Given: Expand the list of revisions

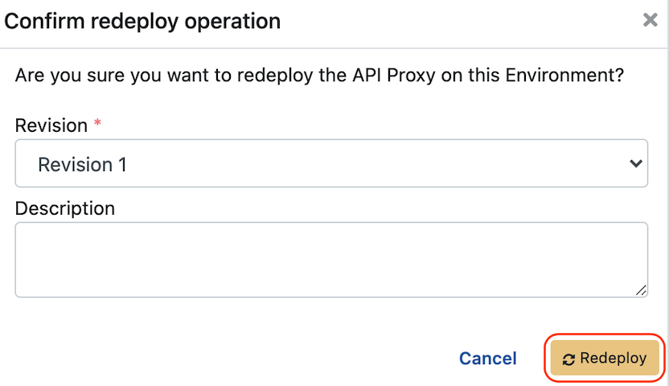Looking at the screenshot, I should pos(331,164).
